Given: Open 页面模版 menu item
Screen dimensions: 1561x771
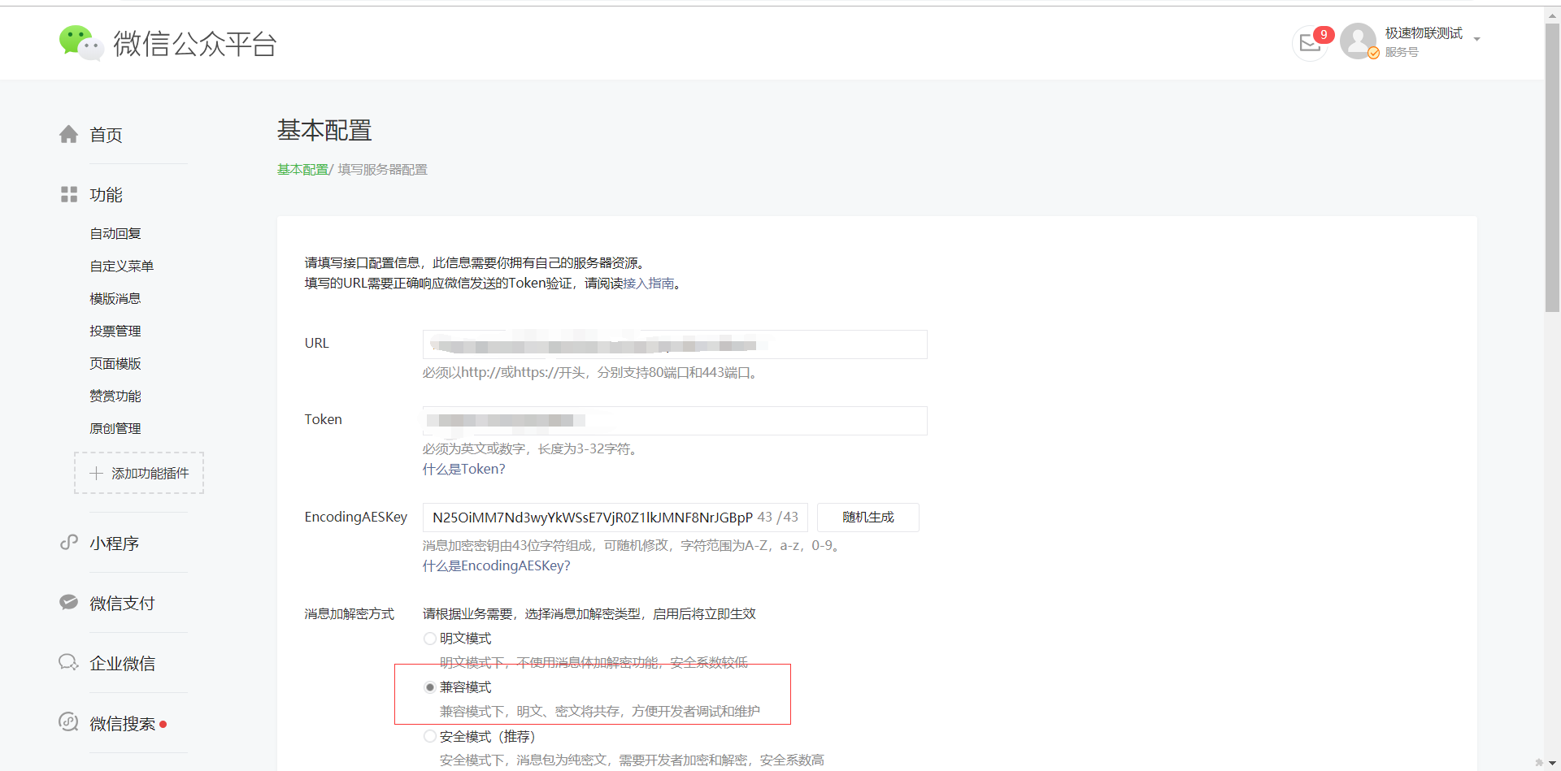Looking at the screenshot, I should pos(115,363).
